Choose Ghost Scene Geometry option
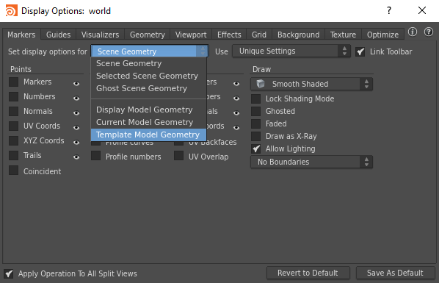Image resolution: width=439 pixels, height=283 pixels. coord(149,88)
